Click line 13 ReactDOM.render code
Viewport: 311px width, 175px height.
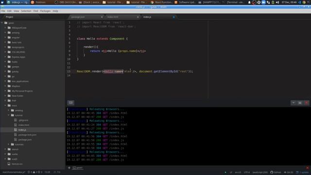pos(135,71)
